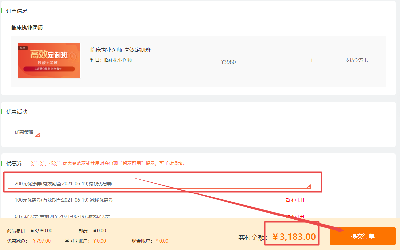
Task: Click the 支持学习卡 label
Action: tap(356, 61)
